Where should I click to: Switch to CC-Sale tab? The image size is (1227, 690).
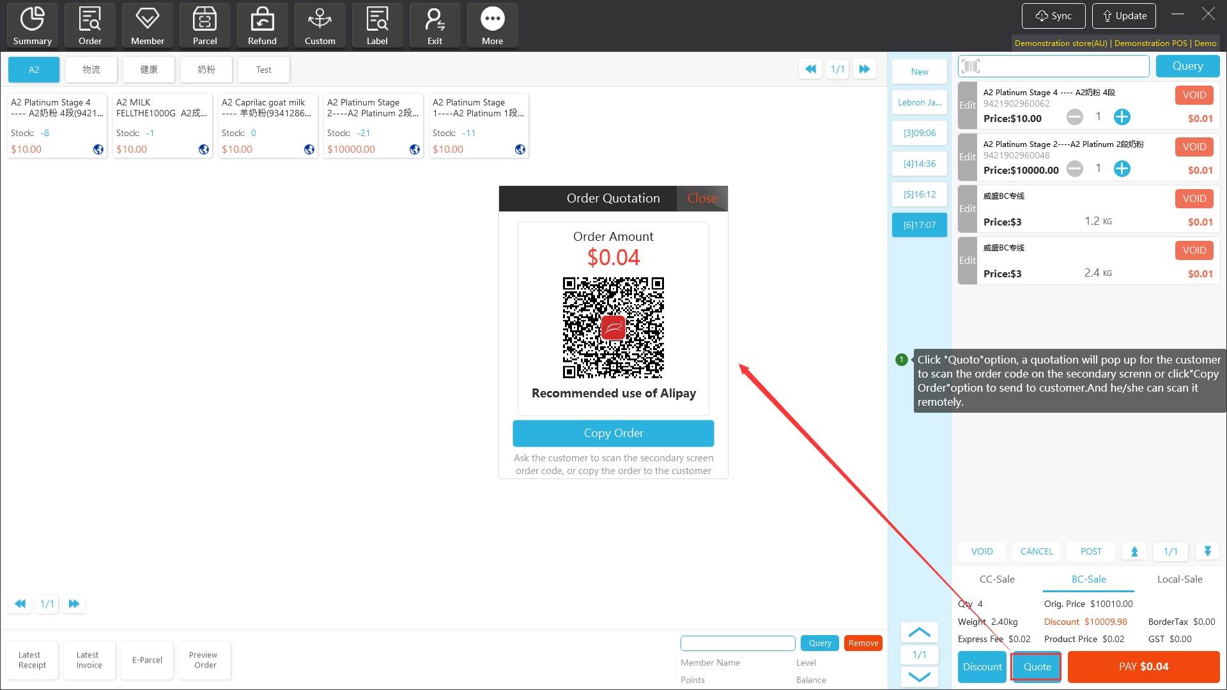[x=997, y=579]
